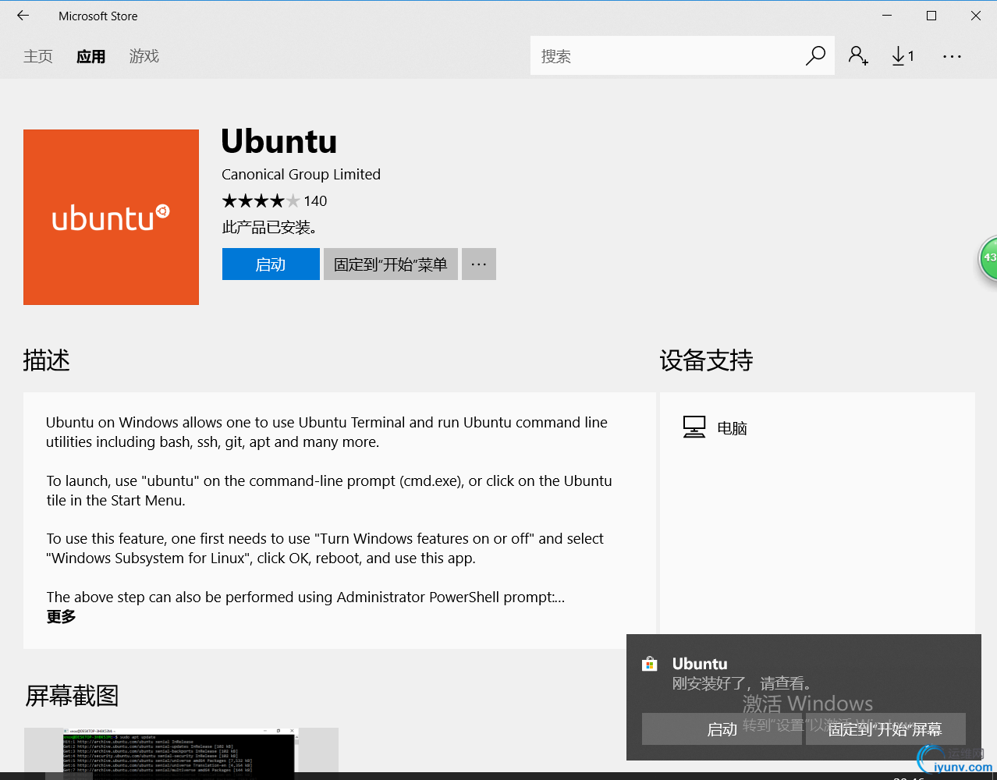Click the orange Ubuntu app logo
997x780 pixels.
(x=111, y=217)
